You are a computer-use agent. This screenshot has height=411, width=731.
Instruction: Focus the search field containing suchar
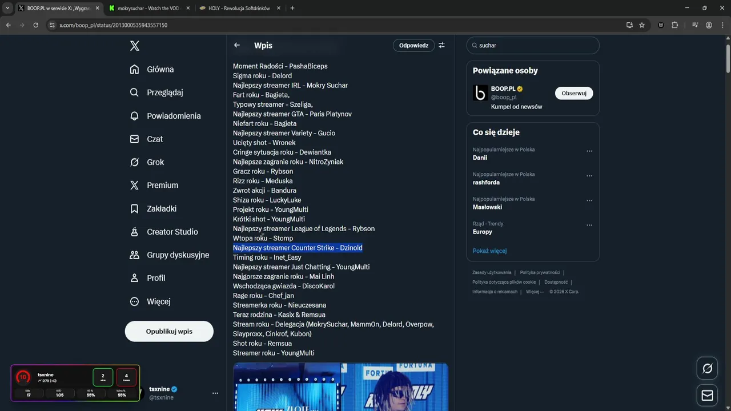[x=533, y=45]
